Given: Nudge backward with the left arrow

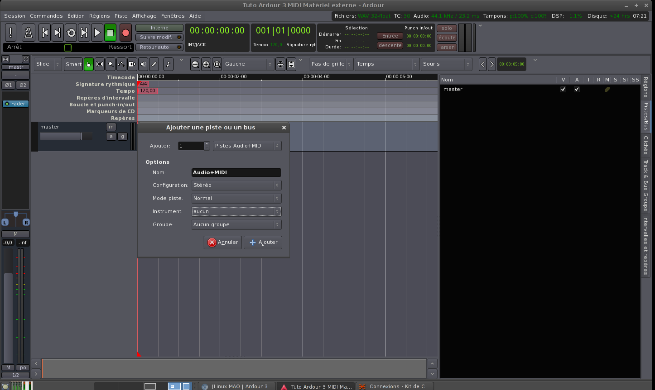Looking at the screenshot, I should point(483,64).
